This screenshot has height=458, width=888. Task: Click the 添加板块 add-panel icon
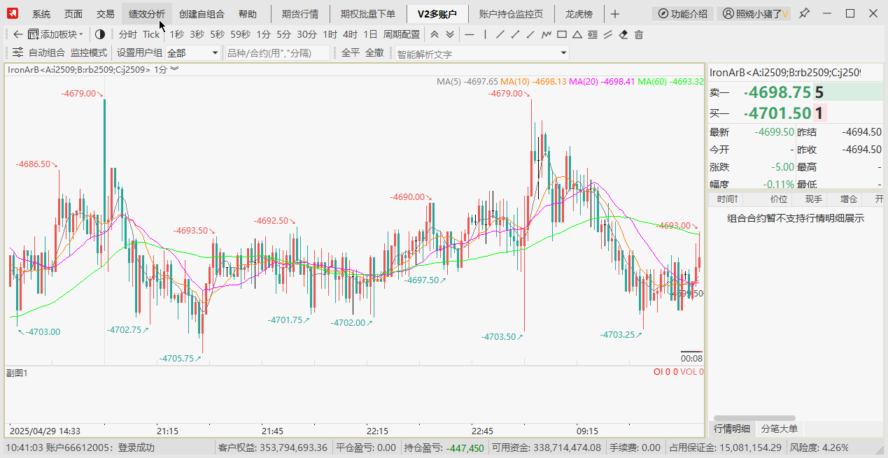[33, 34]
